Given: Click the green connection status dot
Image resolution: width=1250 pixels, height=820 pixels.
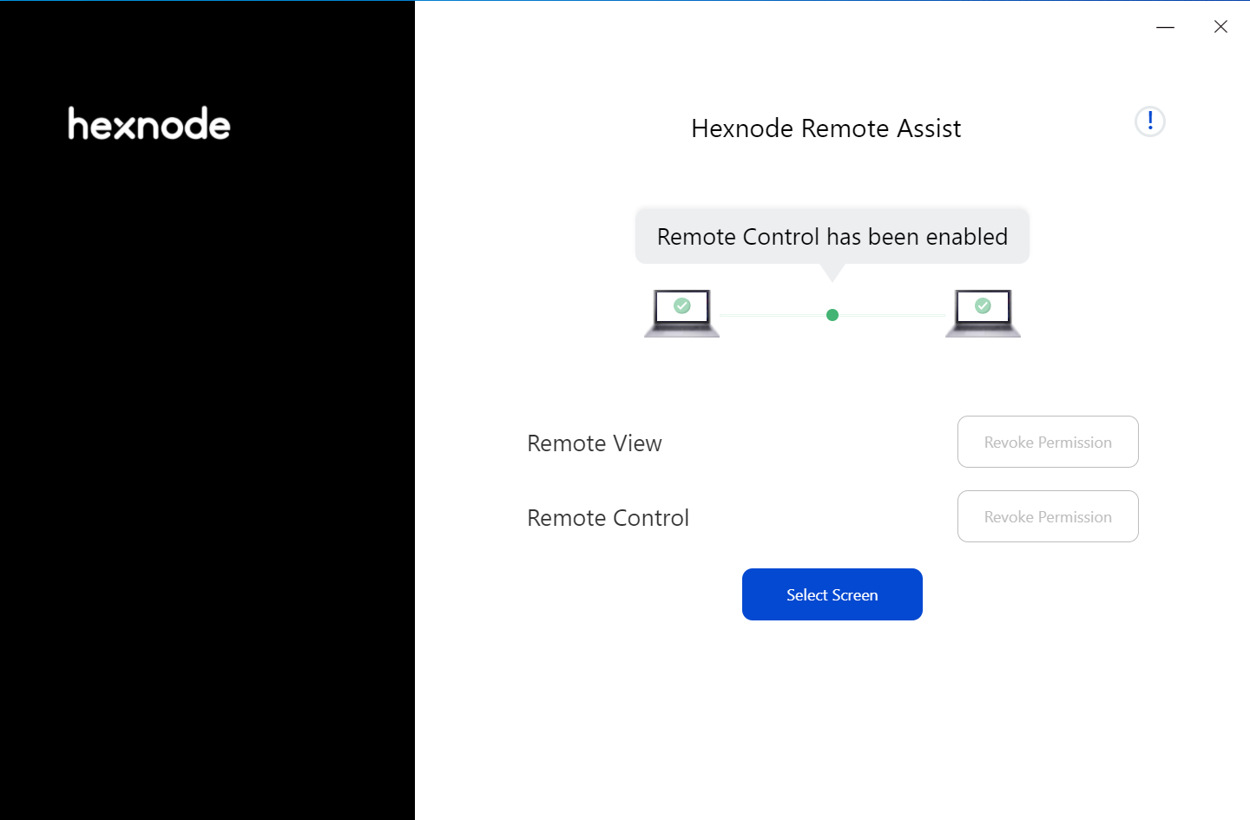Looking at the screenshot, I should pyautogui.click(x=832, y=315).
